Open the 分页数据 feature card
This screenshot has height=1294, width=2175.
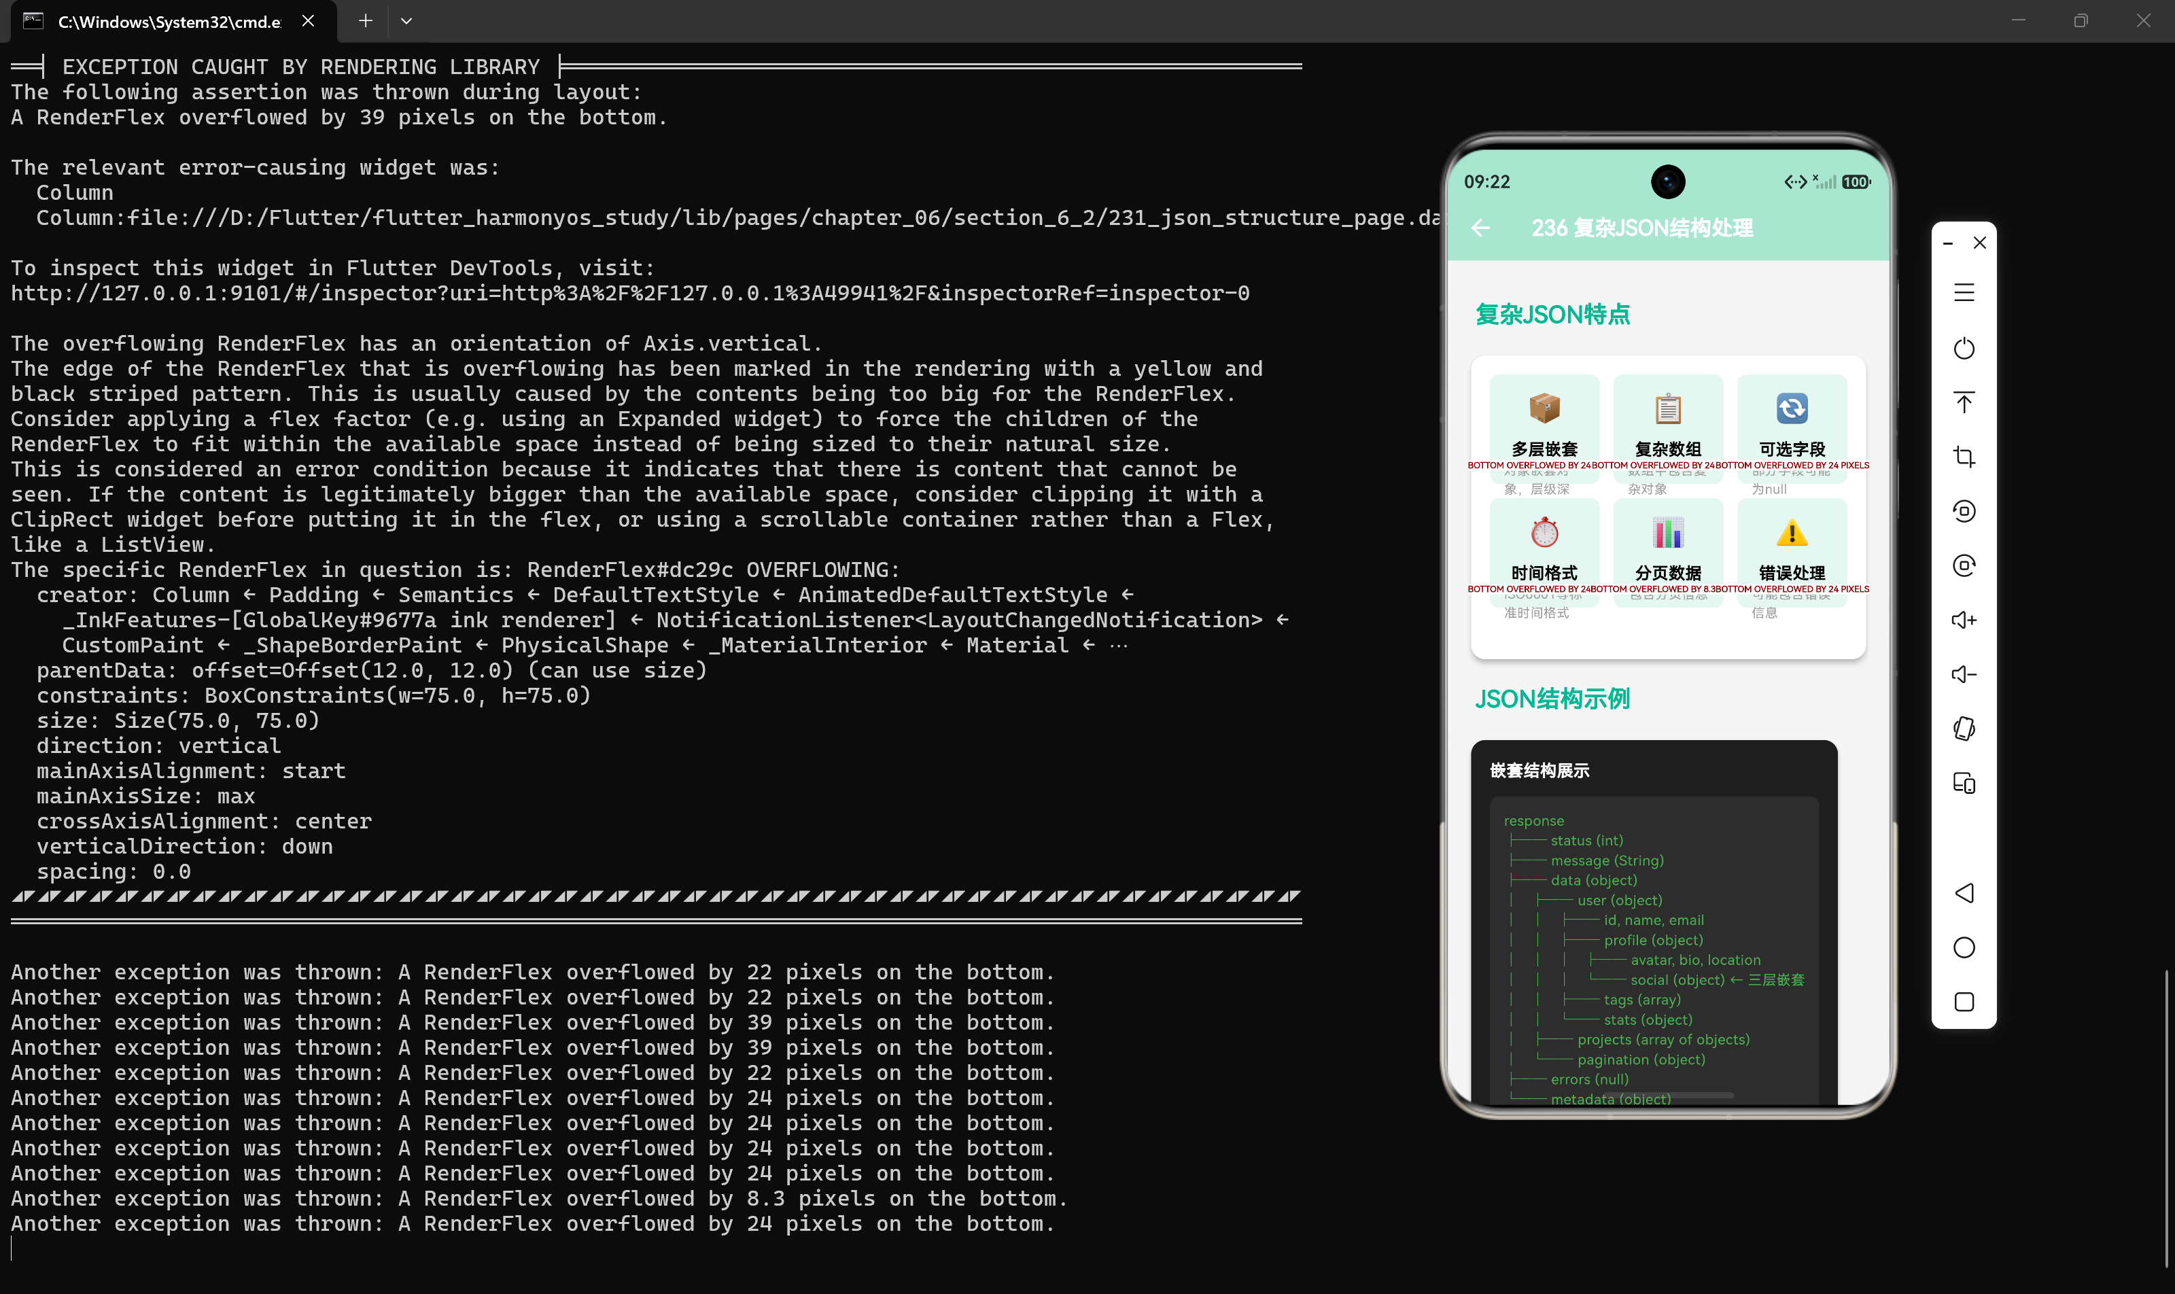click(x=1667, y=553)
